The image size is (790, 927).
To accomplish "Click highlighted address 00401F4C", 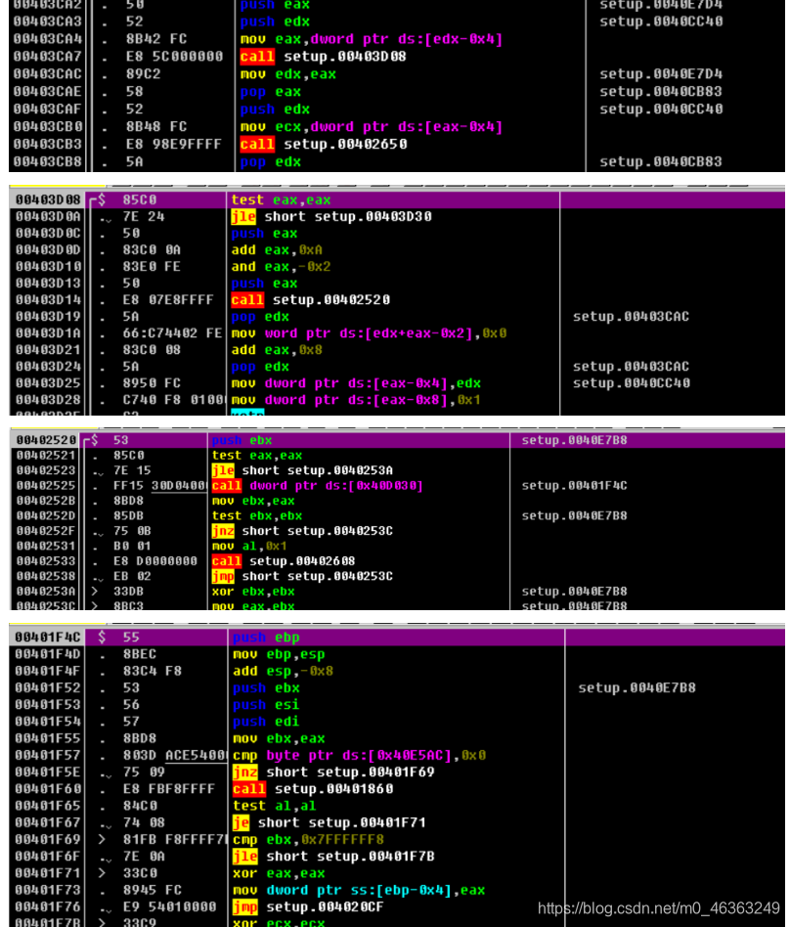I will click(47, 638).
